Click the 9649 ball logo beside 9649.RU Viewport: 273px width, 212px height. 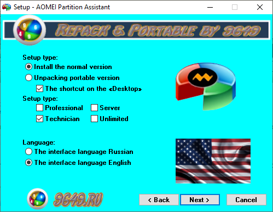(38, 199)
